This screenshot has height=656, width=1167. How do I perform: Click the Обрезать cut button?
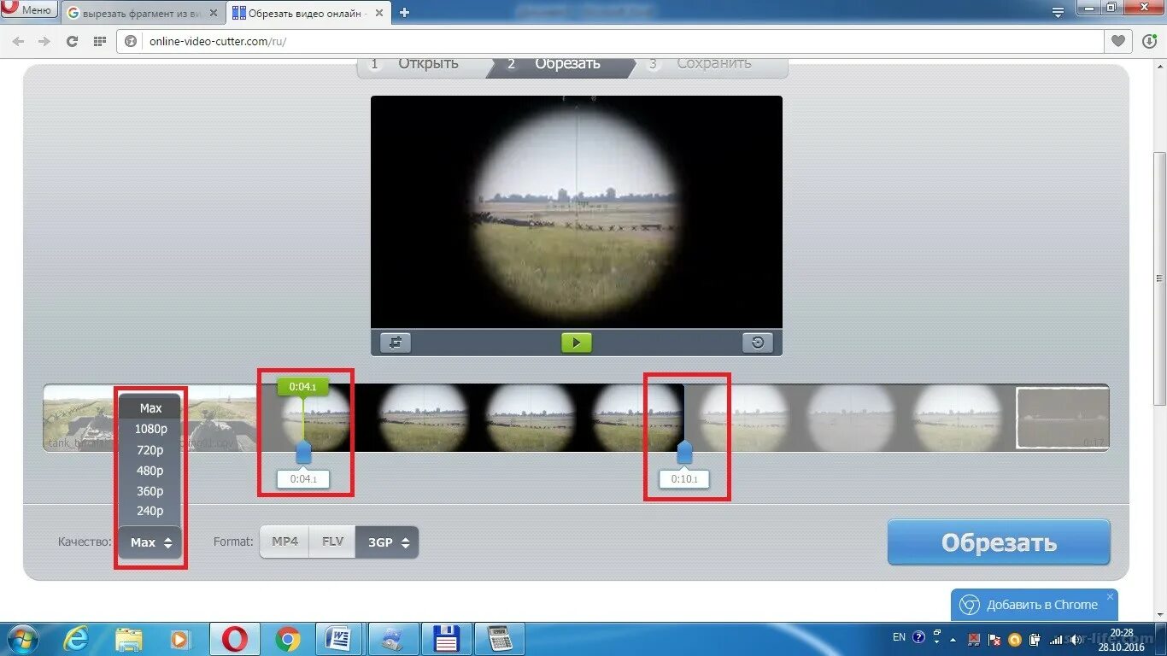pos(999,542)
